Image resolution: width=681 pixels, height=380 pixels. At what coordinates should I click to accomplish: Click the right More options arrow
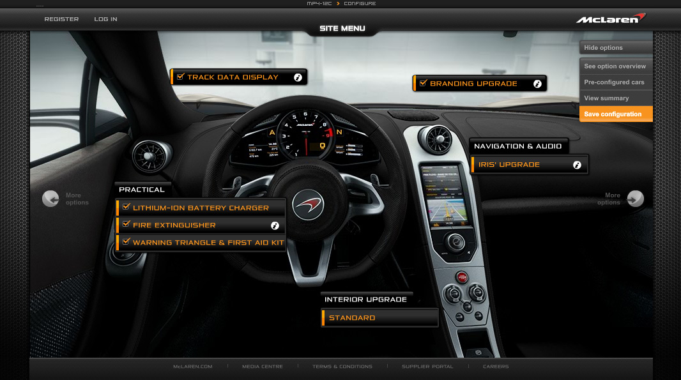635,199
